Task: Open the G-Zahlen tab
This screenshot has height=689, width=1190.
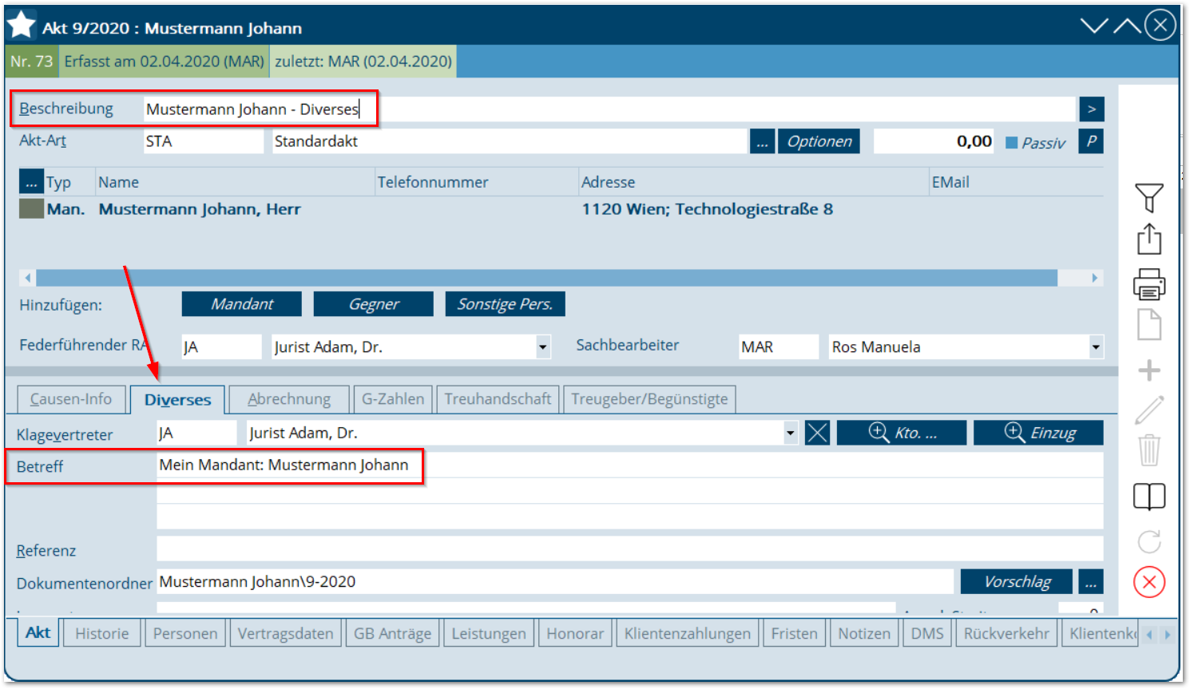Action: (393, 399)
